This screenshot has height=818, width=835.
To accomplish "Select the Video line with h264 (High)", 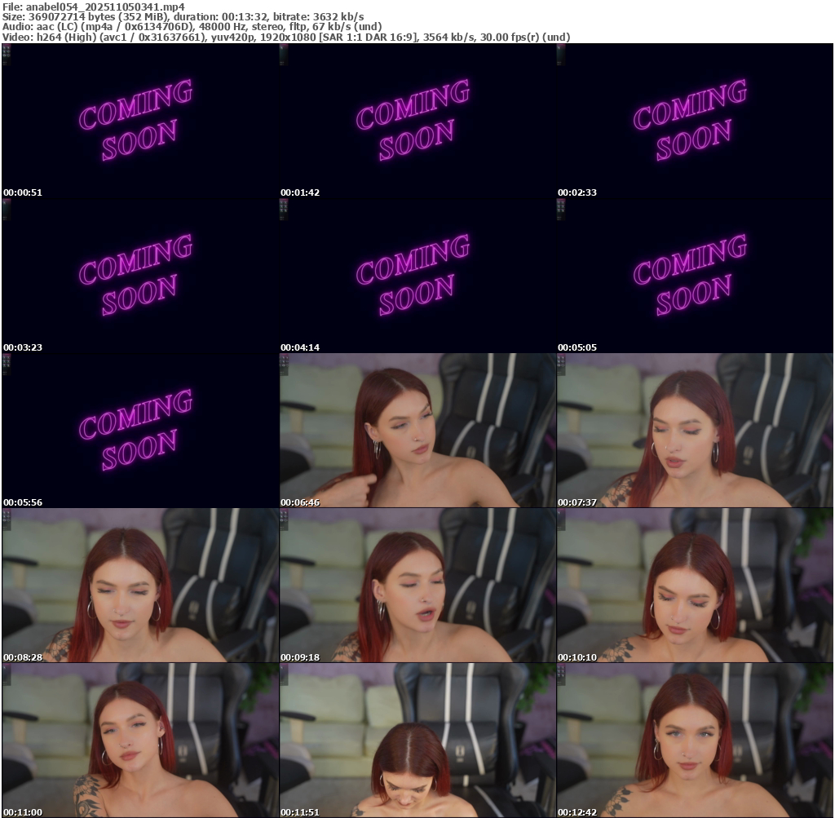I will coord(286,38).
